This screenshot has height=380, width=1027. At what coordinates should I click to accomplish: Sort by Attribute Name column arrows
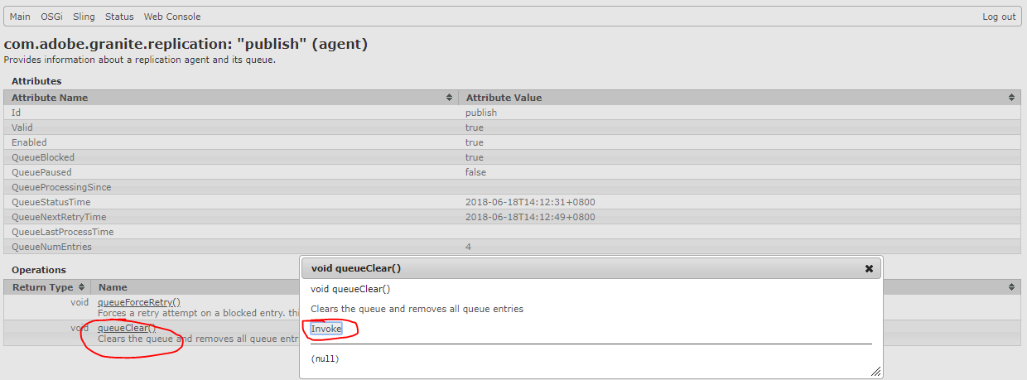pyautogui.click(x=450, y=98)
